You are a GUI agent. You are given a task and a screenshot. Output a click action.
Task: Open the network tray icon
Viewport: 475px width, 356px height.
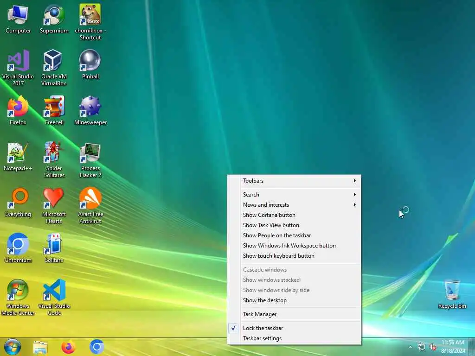421,347
